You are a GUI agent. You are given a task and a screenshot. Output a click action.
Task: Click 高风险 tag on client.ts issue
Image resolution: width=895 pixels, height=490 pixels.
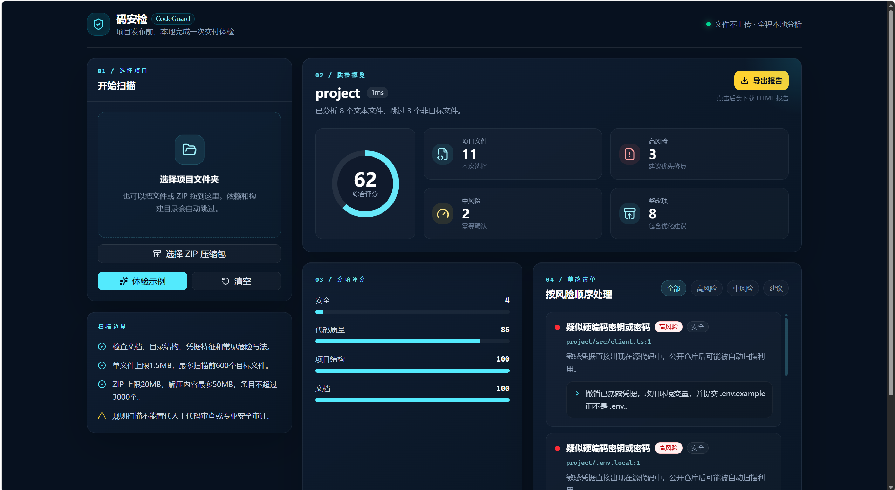point(668,327)
